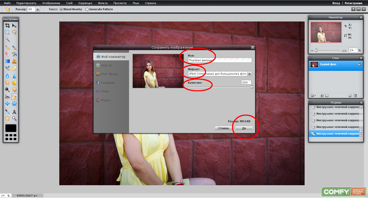Select the Bloat tool
This screenshot has width=368, height=198.
(7, 104)
